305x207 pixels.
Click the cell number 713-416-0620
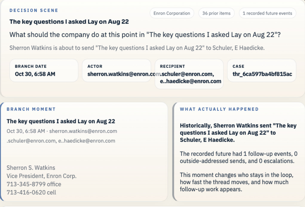tap(31, 192)
